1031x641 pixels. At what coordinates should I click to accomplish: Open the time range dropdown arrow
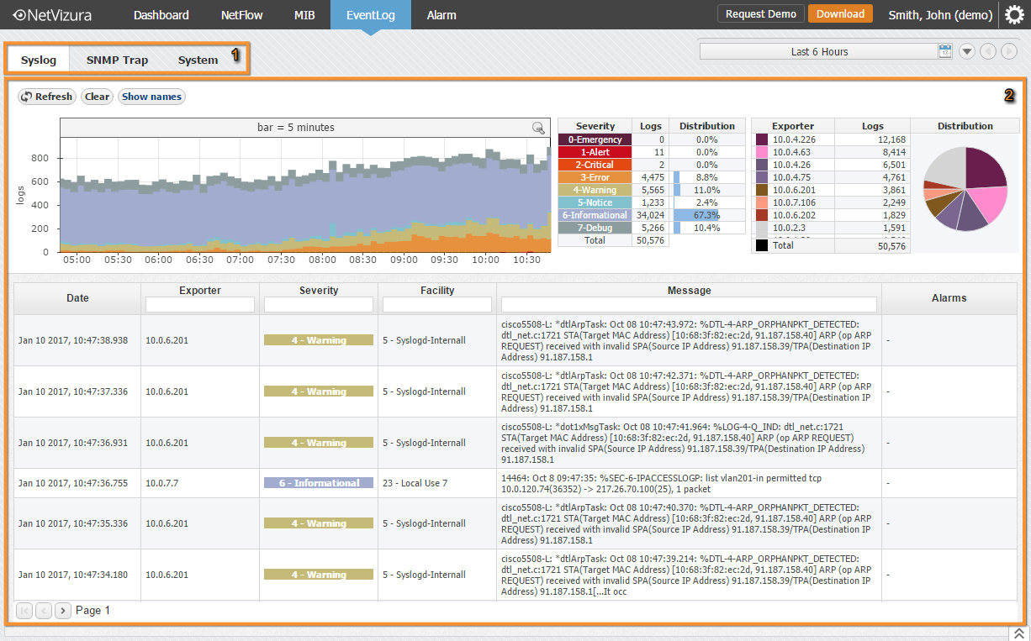967,52
